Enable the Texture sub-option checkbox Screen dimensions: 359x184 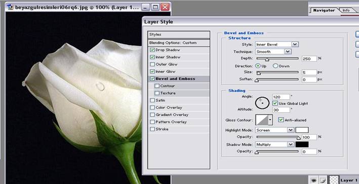157,93
